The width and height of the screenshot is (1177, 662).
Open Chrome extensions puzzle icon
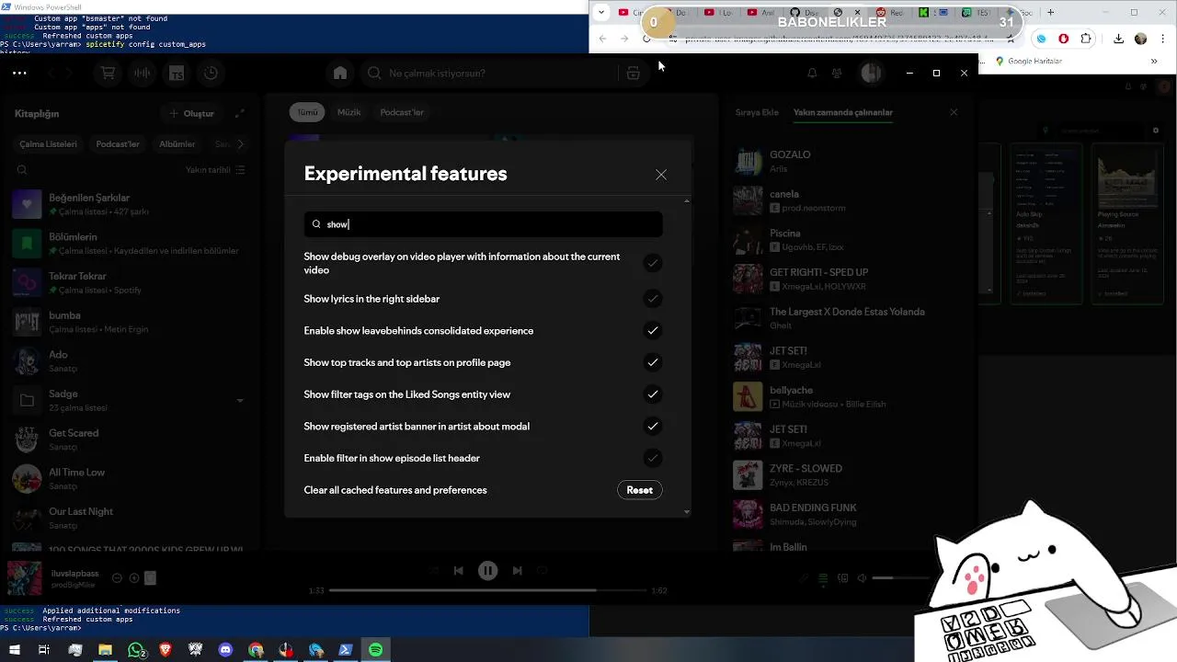click(1086, 39)
